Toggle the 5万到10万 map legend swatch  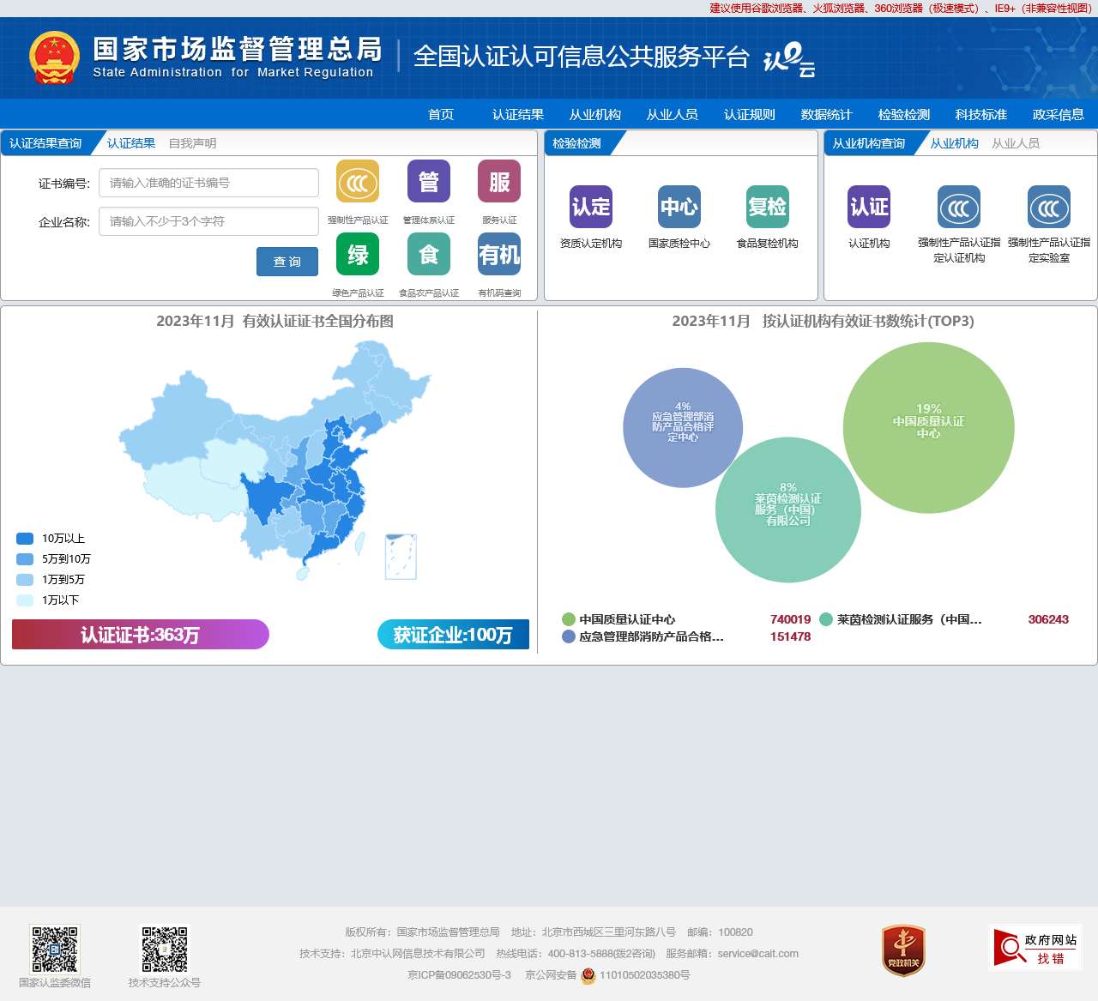pos(25,559)
